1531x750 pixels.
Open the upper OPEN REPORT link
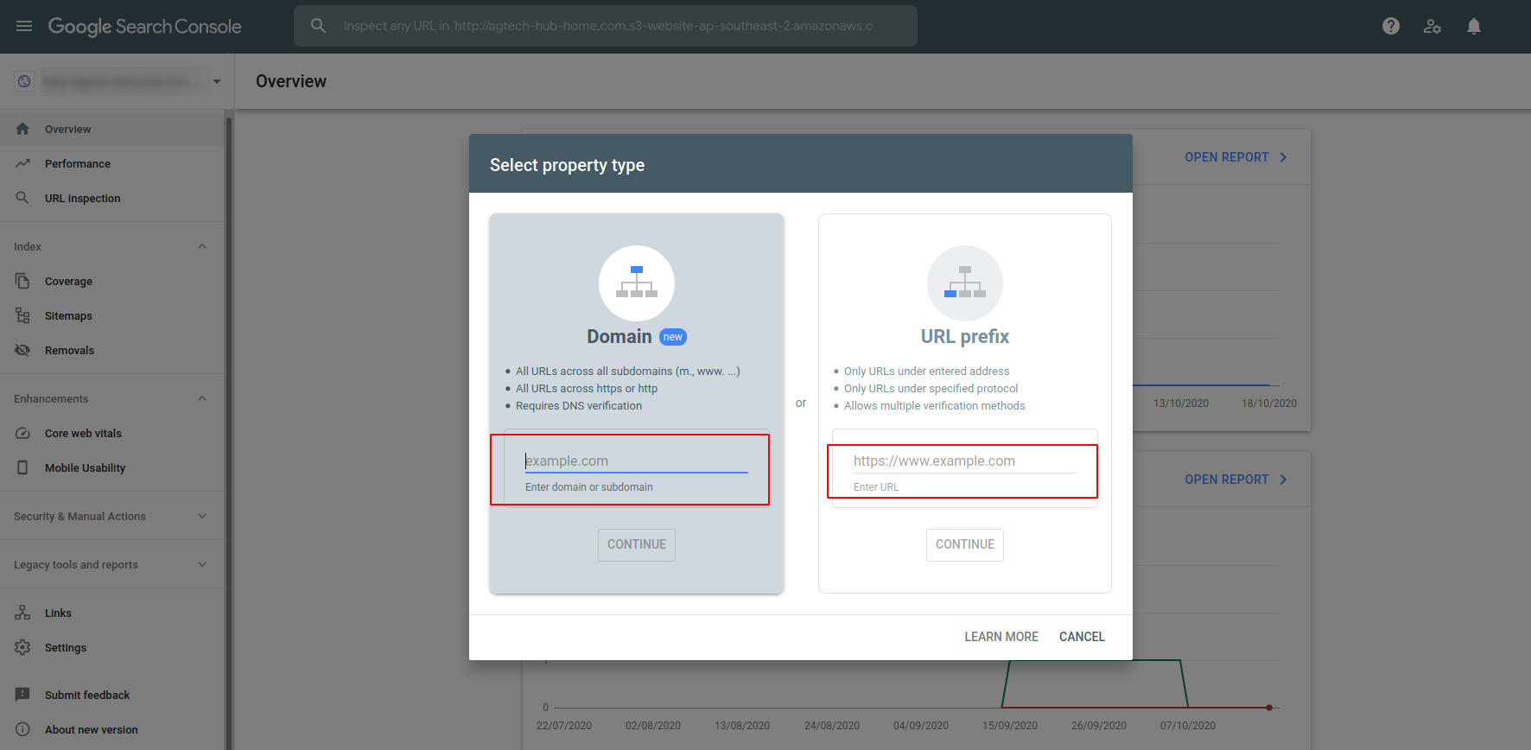[1236, 157]
